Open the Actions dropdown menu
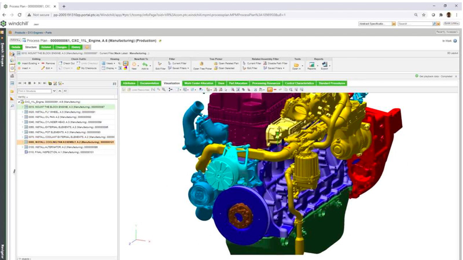 click(15, 40)
